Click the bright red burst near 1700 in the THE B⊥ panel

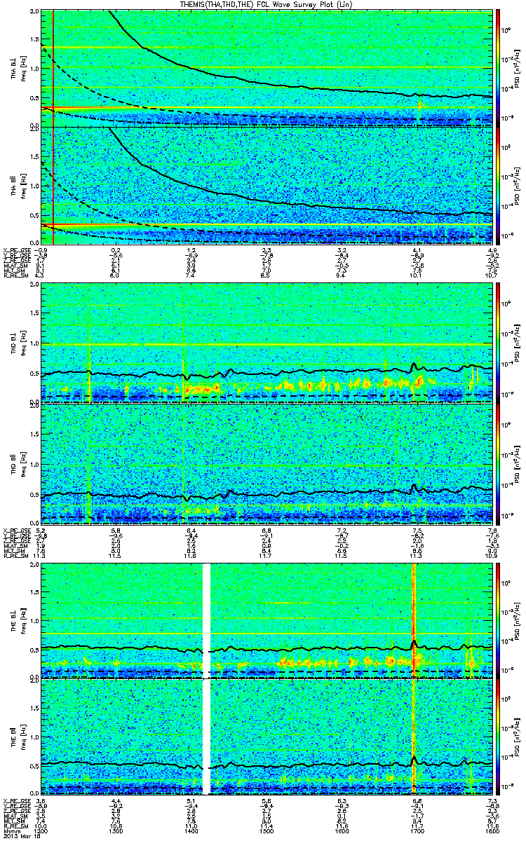pyautogui.click(x=414, y=620)
